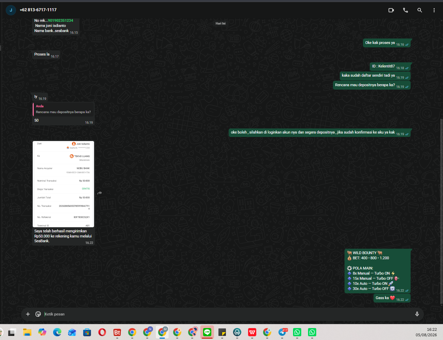443x340 pixels.
Task: Jump to quoted message from Anda
Action: (63, 109)
